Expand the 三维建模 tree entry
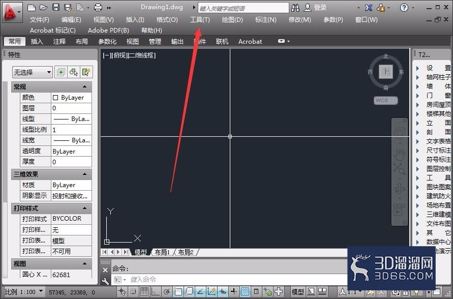Screen dimensions: 453x299 [417, 215]
